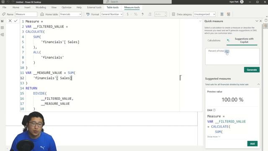Open the File menu
Viewport: 268px width, 151px height.
(5, 8)
